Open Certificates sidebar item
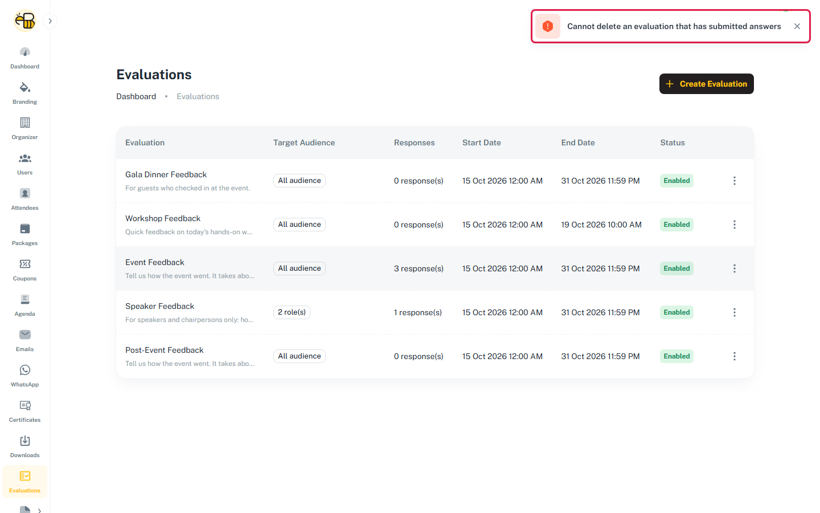 point(25,412)
